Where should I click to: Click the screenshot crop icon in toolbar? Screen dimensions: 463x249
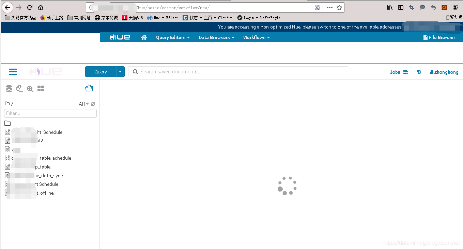click(x=412, y=7)
